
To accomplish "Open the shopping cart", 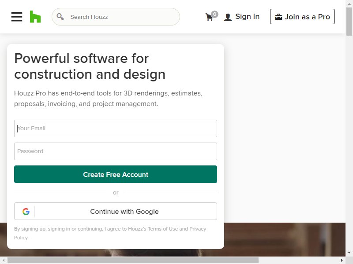I will point(211,16).
